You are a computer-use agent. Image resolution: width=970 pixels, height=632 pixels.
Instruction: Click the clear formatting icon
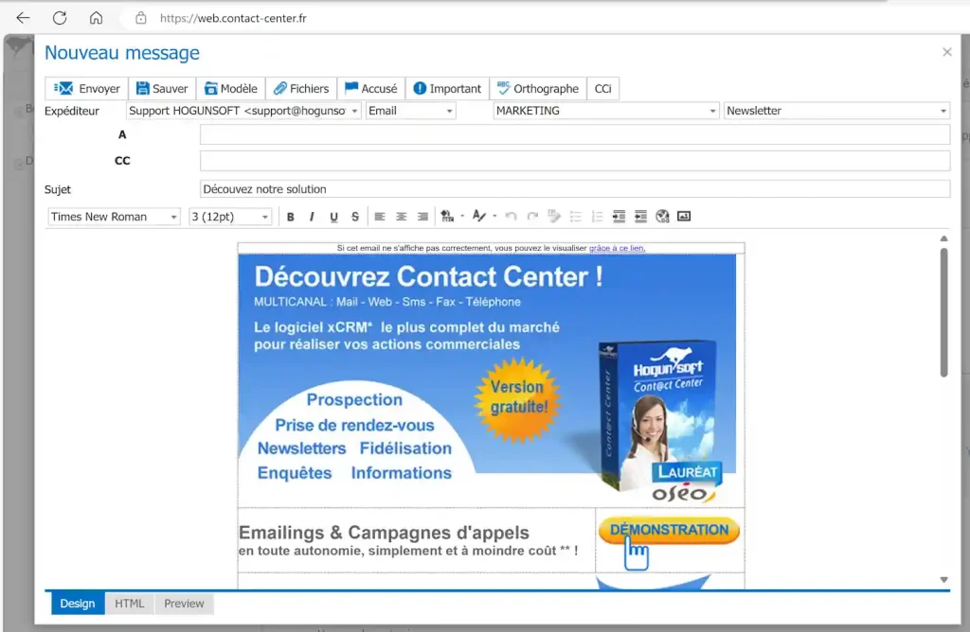(x=554, y=217)
